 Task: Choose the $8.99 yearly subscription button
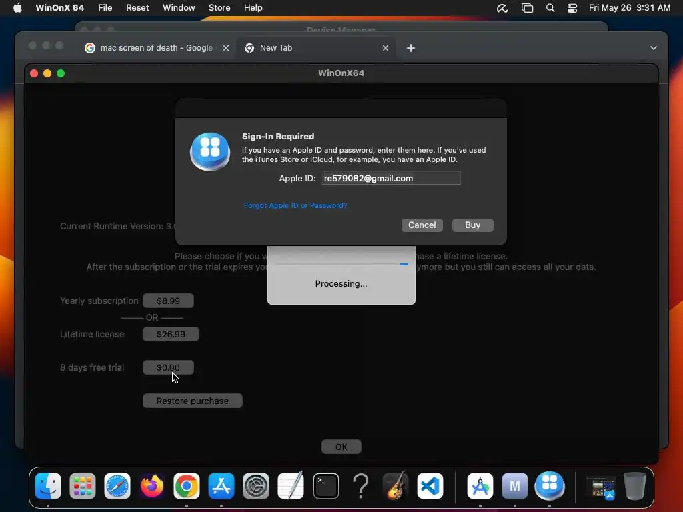pos(168,301)
